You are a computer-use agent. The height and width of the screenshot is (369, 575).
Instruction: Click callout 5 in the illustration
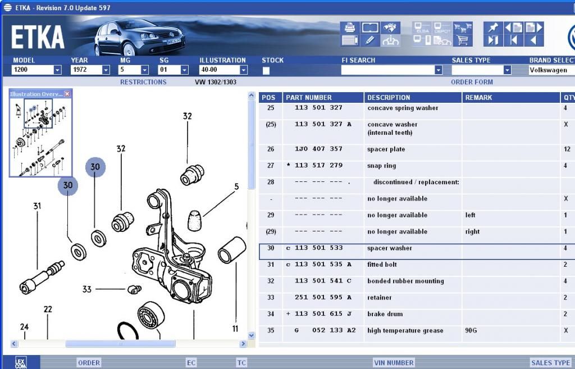[236, 186]
